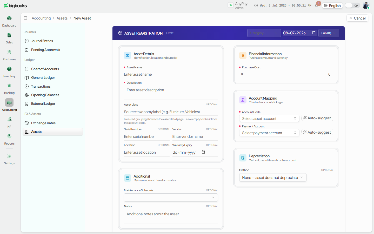Click the asset Location input field
Image resolution: width=374 pixels, height=234 pixels.
[147, 152]
